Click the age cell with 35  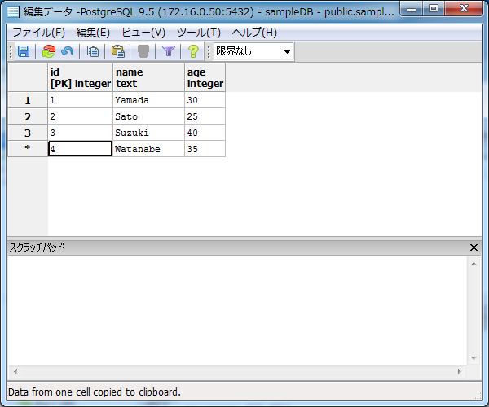point(205,149)
